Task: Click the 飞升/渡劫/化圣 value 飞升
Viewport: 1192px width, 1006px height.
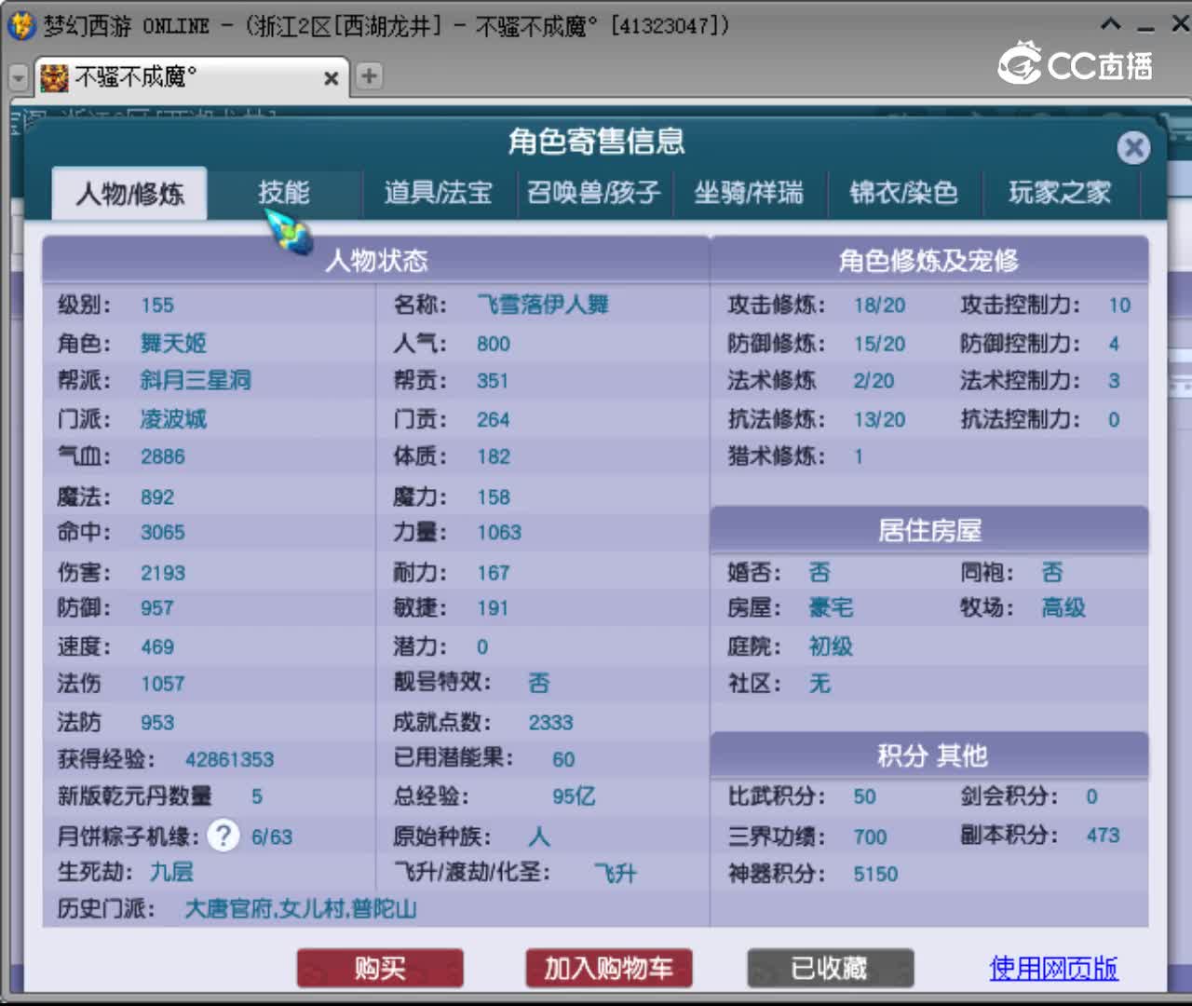Action: (616, 874)
